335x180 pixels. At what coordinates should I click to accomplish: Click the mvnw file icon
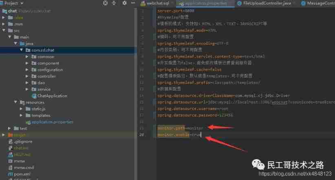[x=10, y=161]
